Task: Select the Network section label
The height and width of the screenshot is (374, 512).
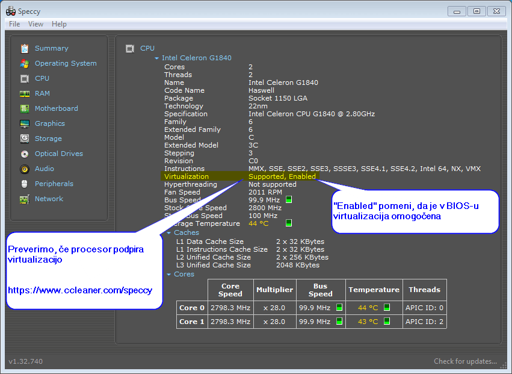Action: (x=49, y=199)
